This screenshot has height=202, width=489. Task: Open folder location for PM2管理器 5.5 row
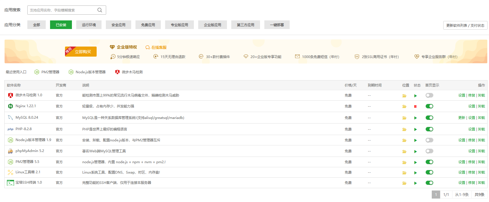coord(404,162)
